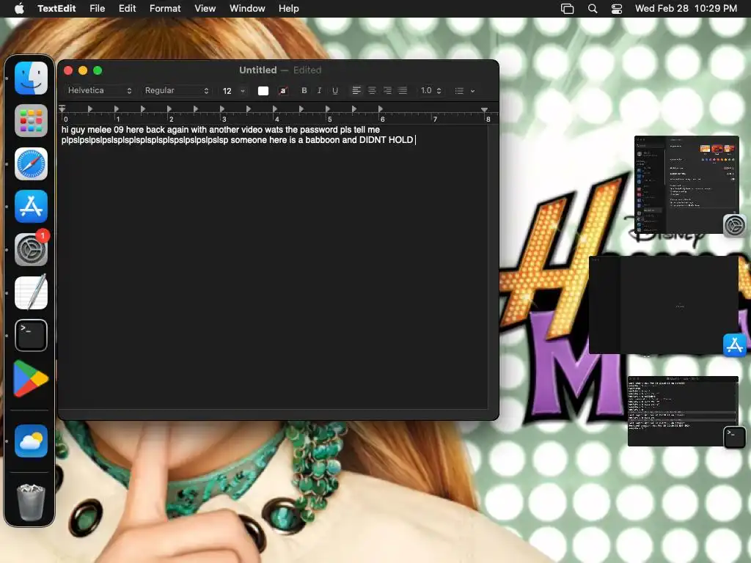Click the word "password" in the first line
Screen dimensions: 751x563
(x=318, y=130)
